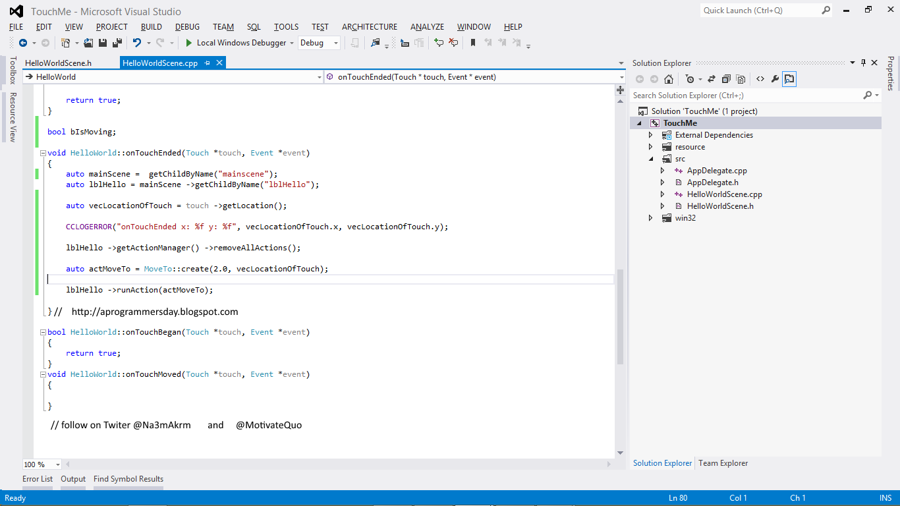Open the BUILD menu

click(152, 27)
